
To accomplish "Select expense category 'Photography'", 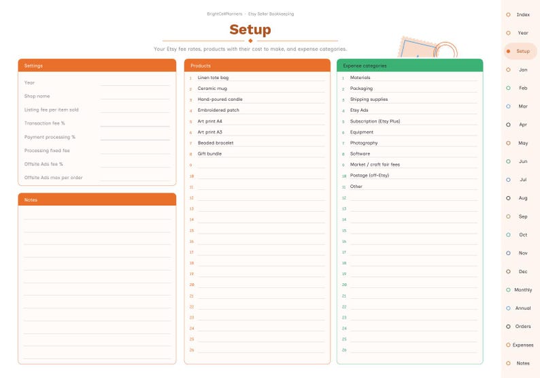I will coord(409,143).
